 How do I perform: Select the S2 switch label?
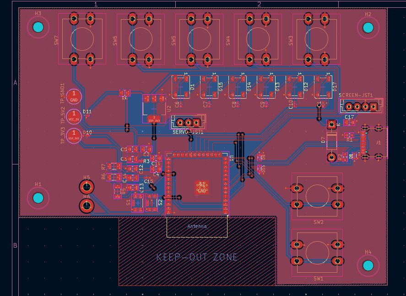click(160, 202)
